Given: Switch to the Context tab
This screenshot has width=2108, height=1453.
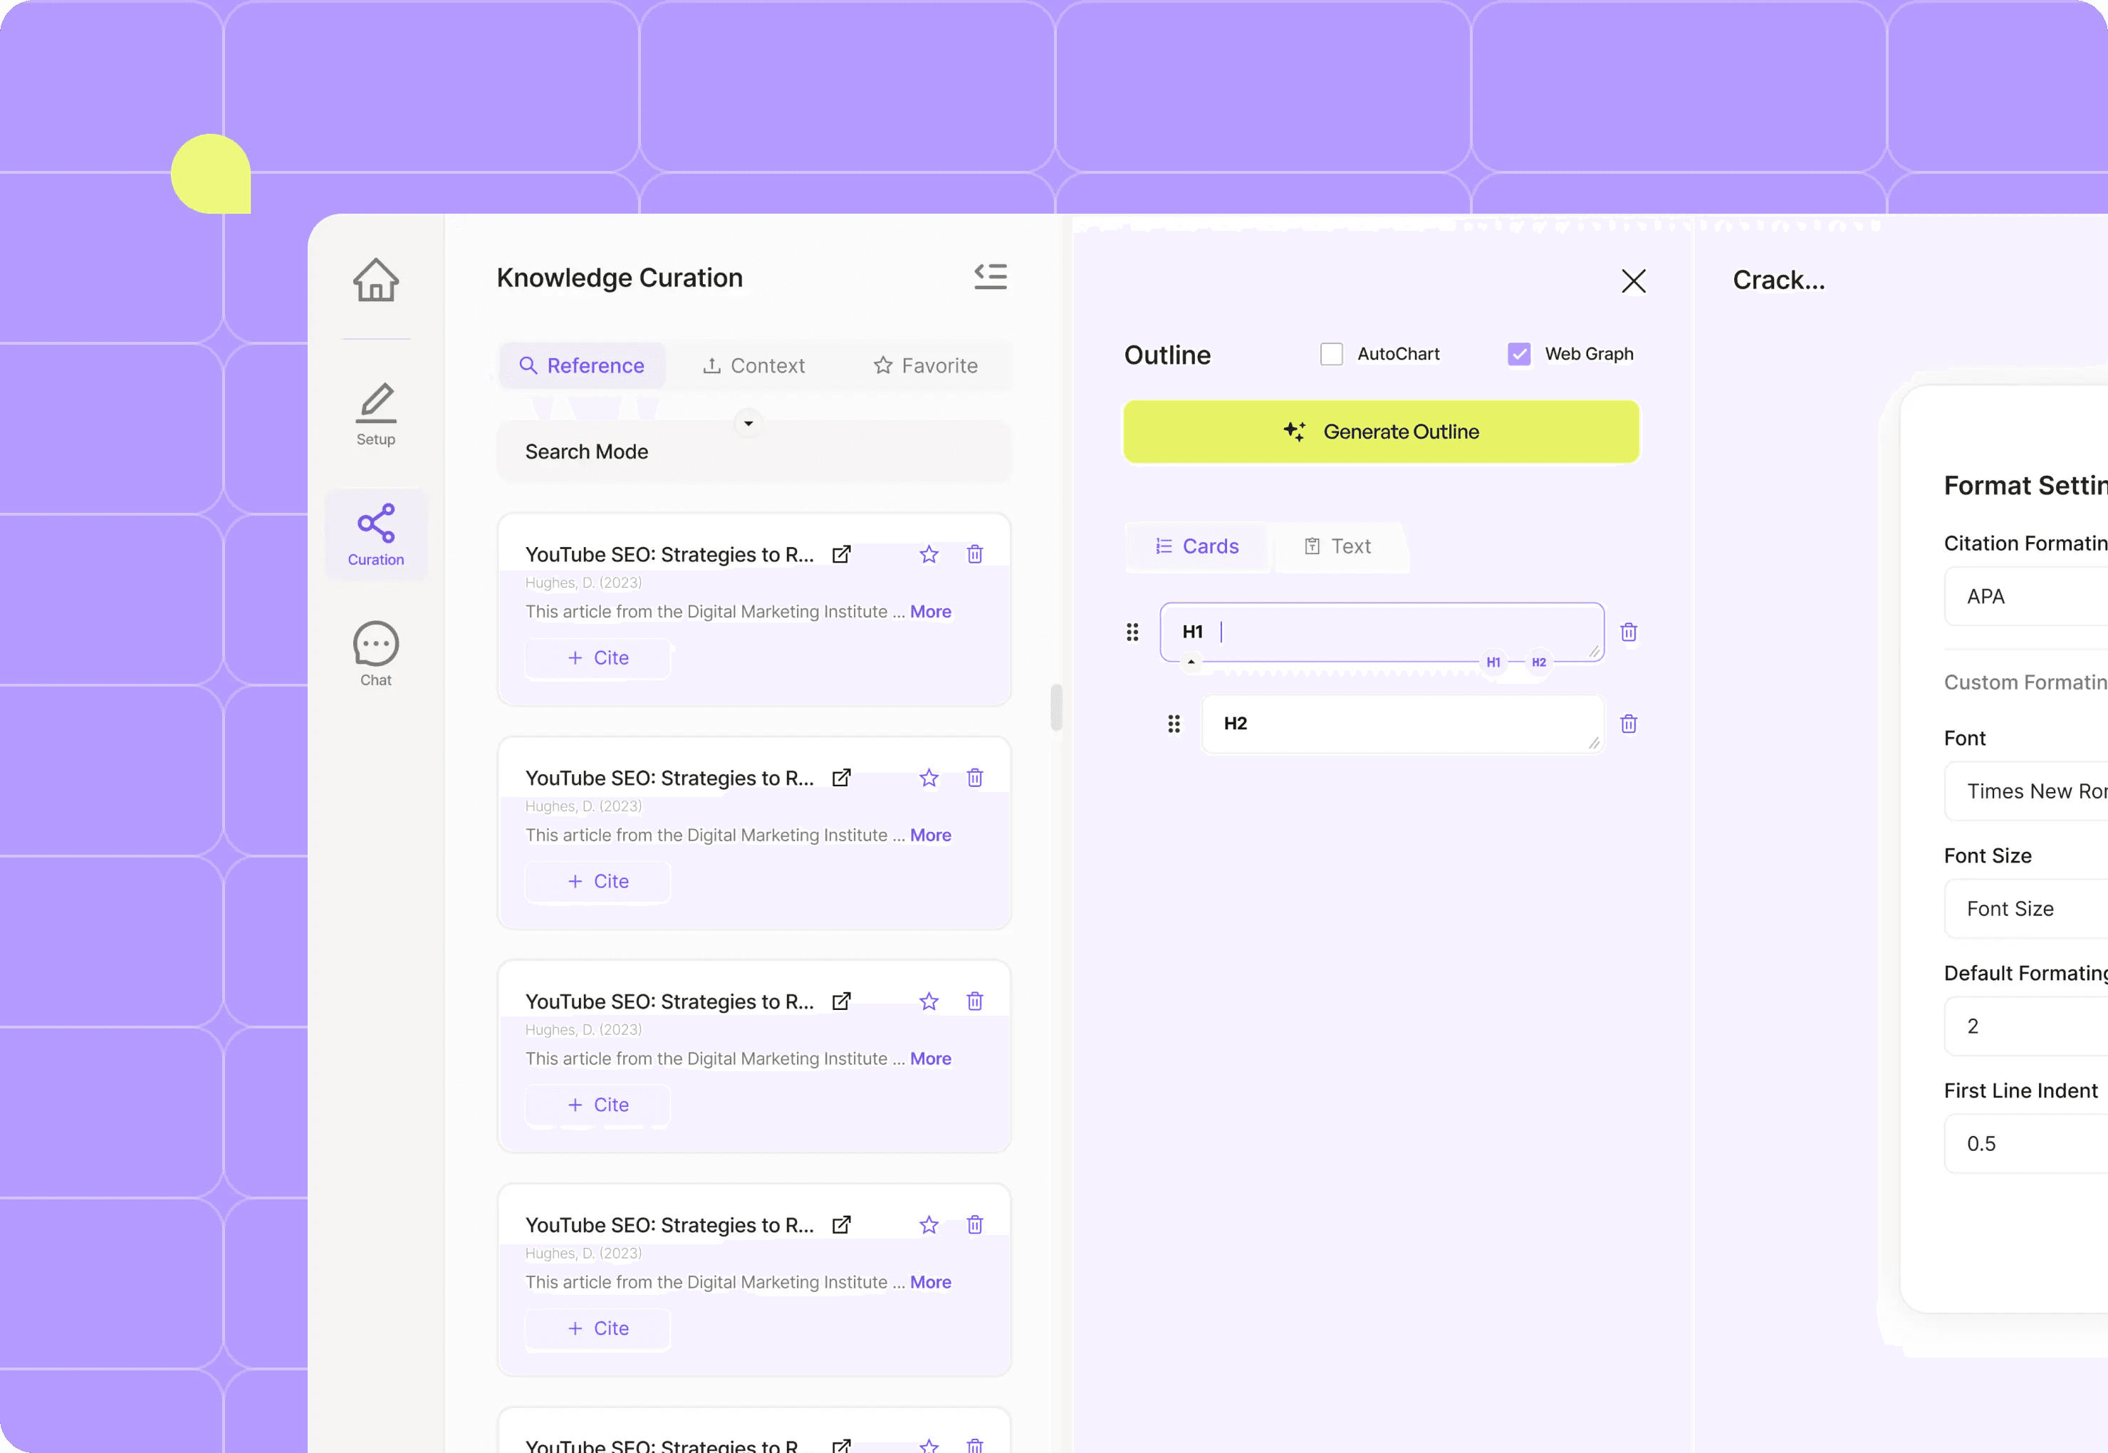Looking at the screenshot, I should [753, 366].
